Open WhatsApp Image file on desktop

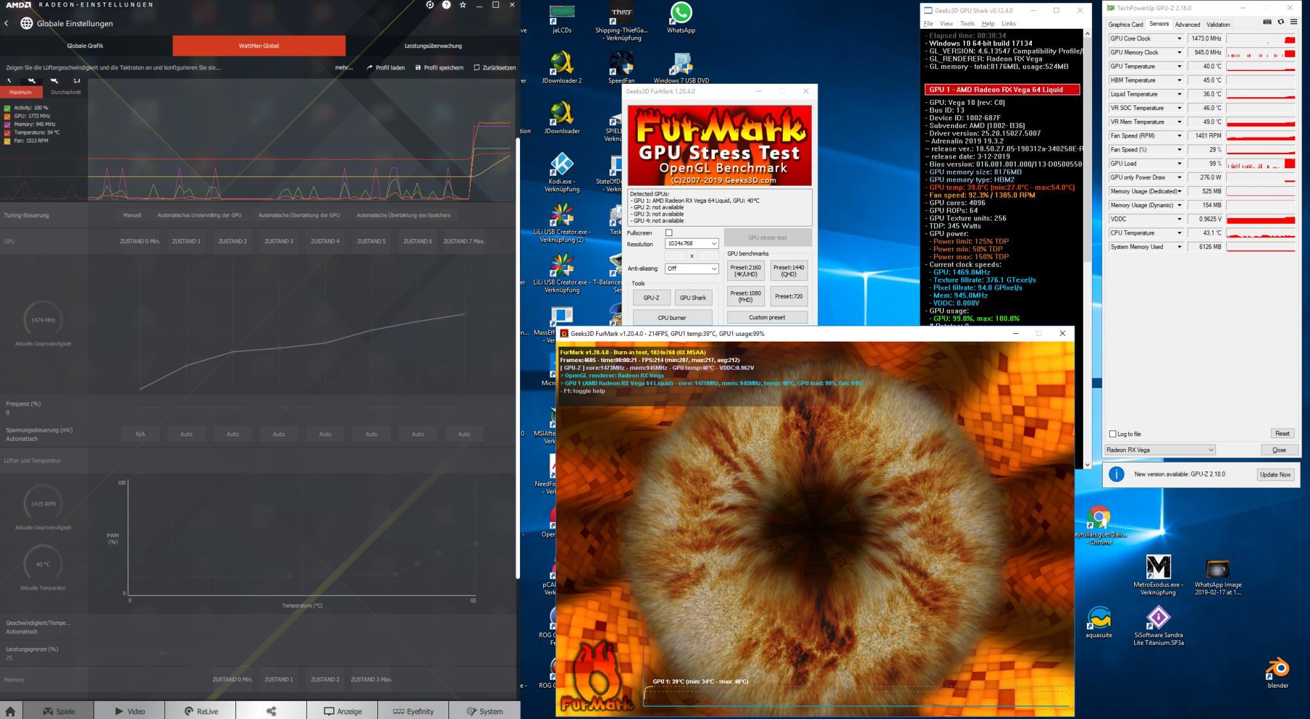pyautogui.click(x=1217, y=576)
